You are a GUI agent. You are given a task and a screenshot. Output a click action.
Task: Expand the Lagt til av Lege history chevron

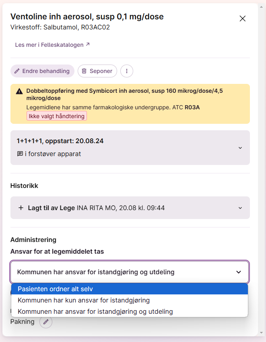[240, 208]
